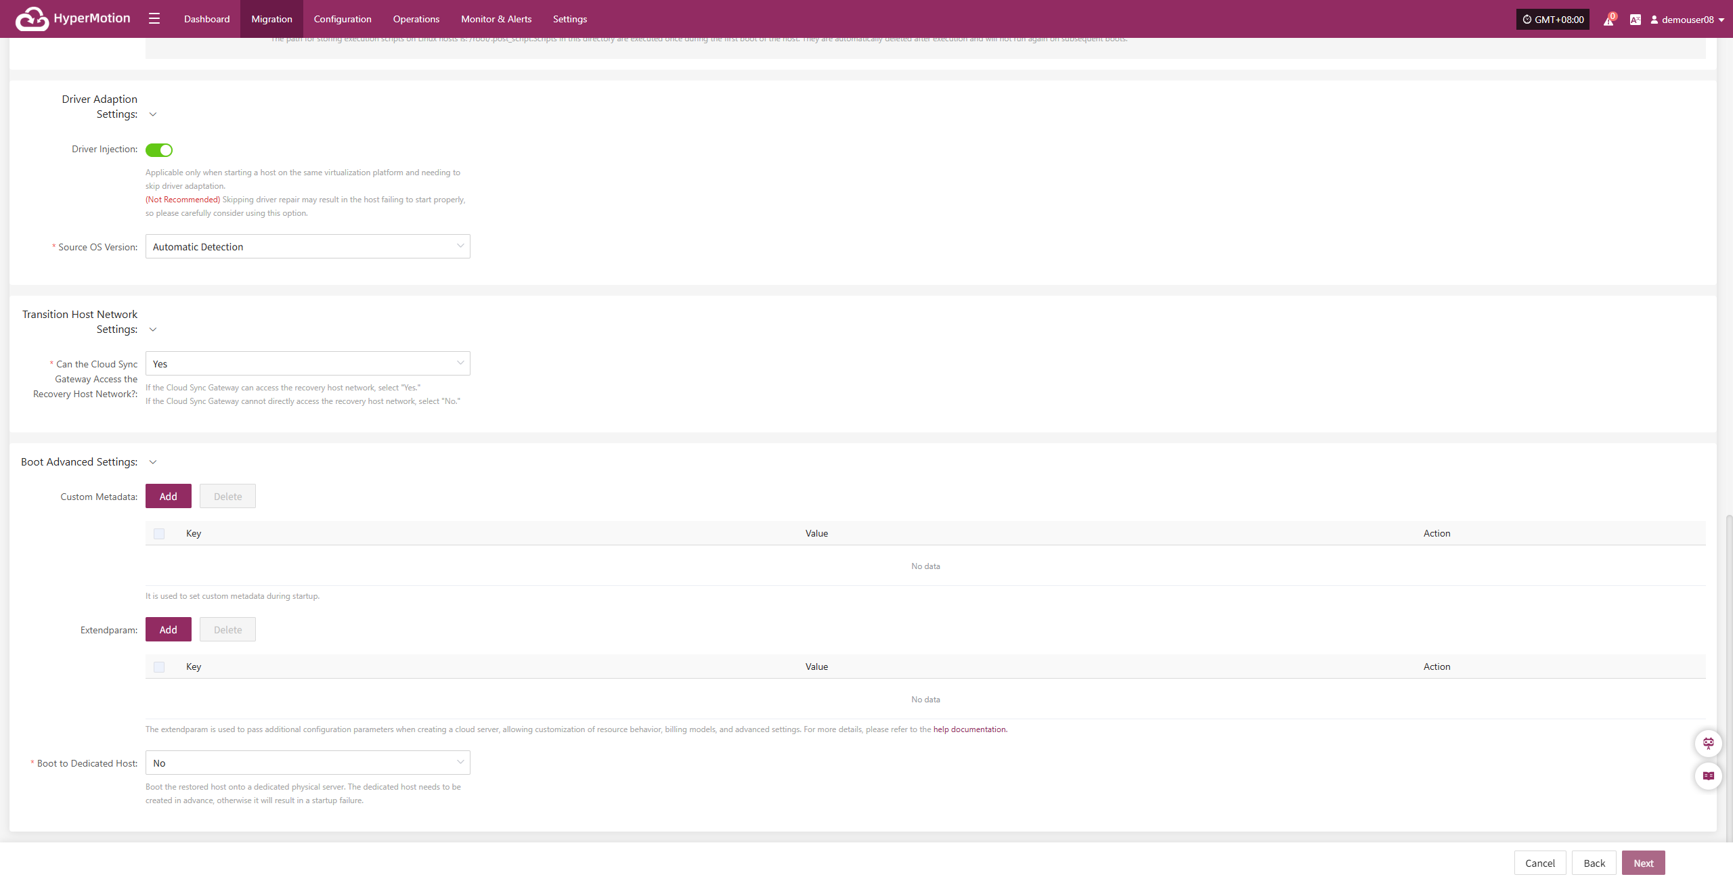Open the Monitor & Alerts menu

[x=496, y=19]
